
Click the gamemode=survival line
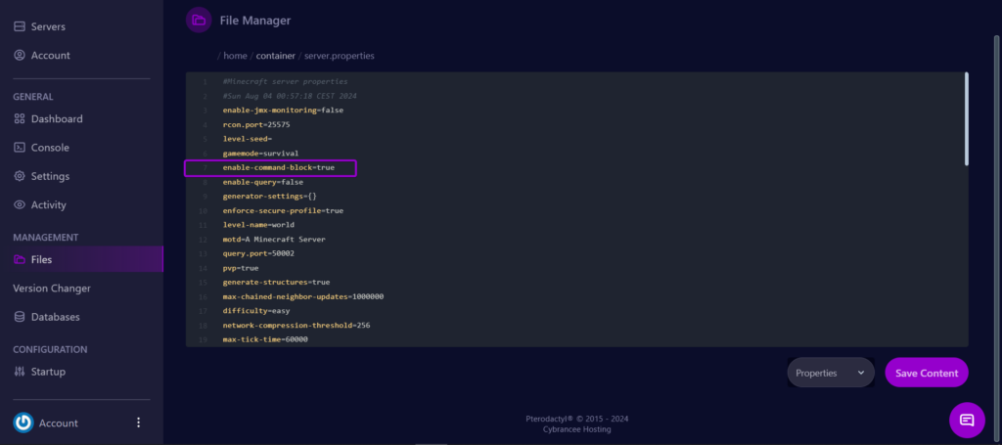coord(260,154)
